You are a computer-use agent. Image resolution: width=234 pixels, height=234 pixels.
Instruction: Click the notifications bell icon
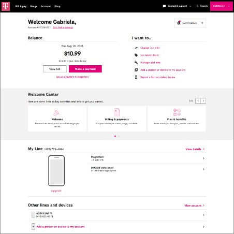coord(179,23)
